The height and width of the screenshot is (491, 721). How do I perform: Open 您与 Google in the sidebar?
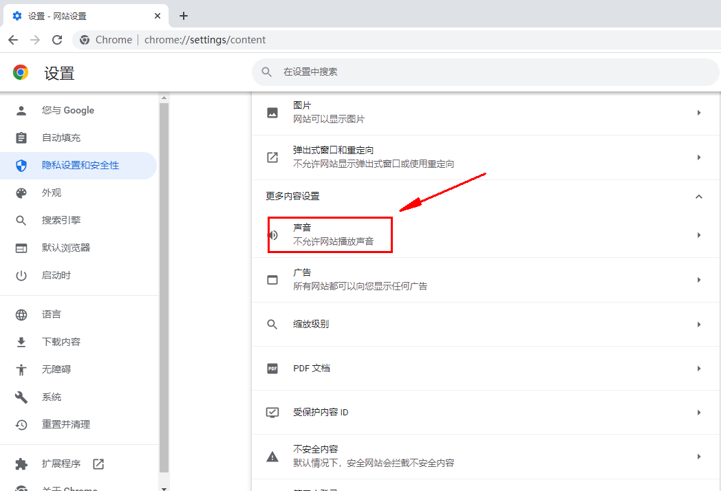pos(78,110)
